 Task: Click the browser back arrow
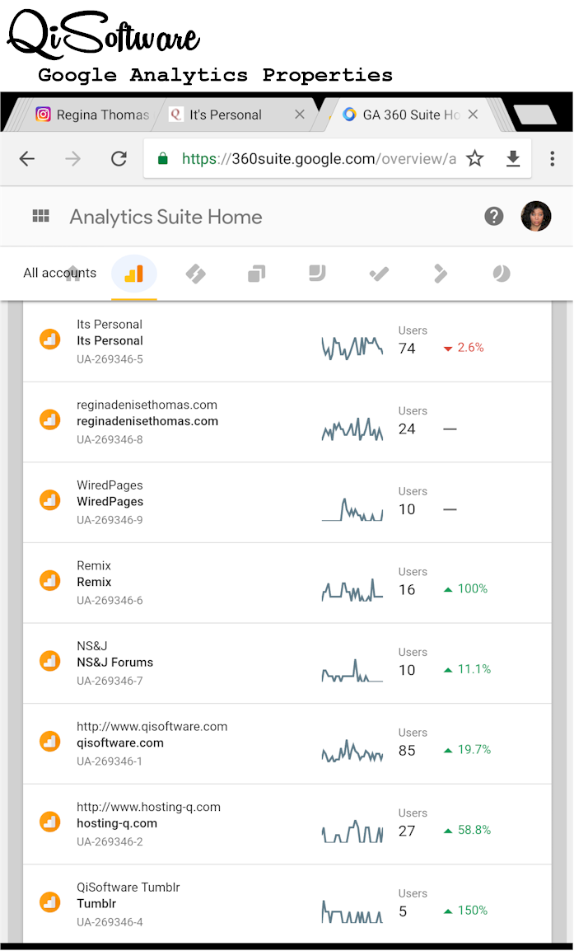coord(26,159)
